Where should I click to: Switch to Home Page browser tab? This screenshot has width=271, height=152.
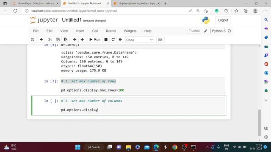(36, 3)
